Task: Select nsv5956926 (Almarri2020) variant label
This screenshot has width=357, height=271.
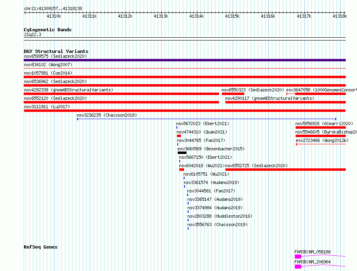Action: coord(324,123)
